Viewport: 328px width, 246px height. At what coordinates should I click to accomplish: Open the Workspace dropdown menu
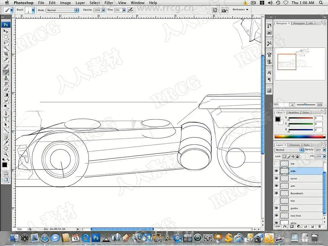click(x=240, y=10)
